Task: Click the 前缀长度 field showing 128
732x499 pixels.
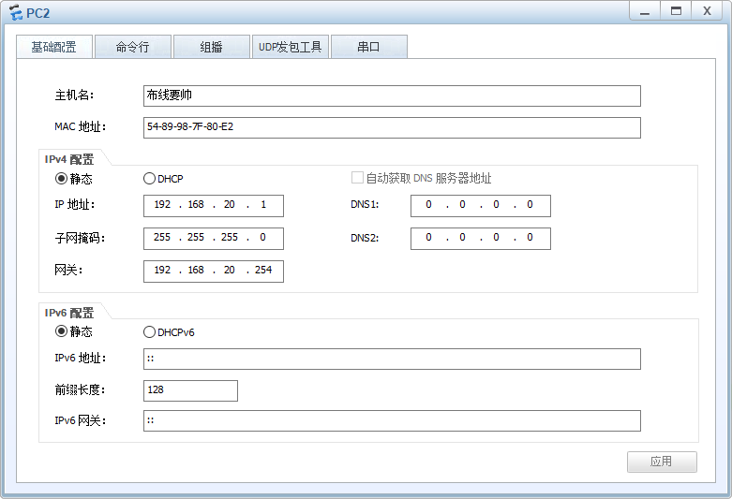Action: tap(190, 390)
